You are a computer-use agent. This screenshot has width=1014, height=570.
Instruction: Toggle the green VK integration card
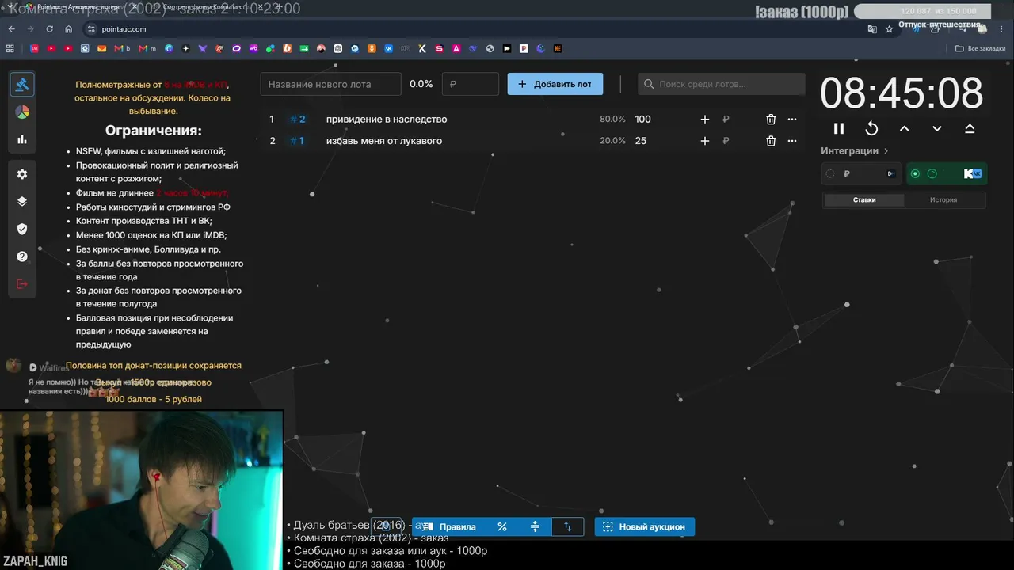pyautogui.click(x=945, y=173)
